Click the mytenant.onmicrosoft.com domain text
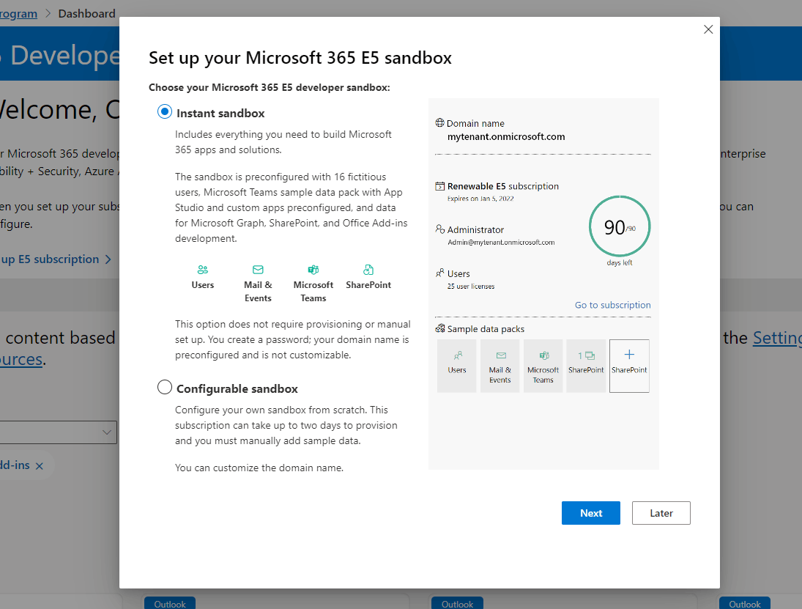Screen dimensions: 802x609 506,136
